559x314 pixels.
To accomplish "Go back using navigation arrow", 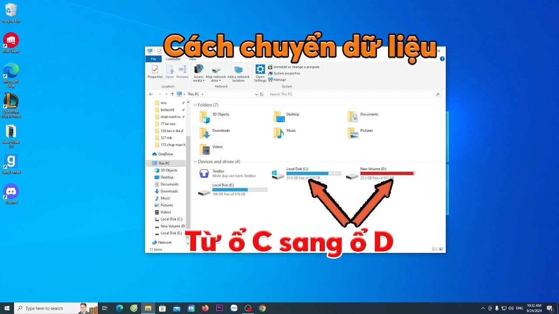I will tap(151, 94).
